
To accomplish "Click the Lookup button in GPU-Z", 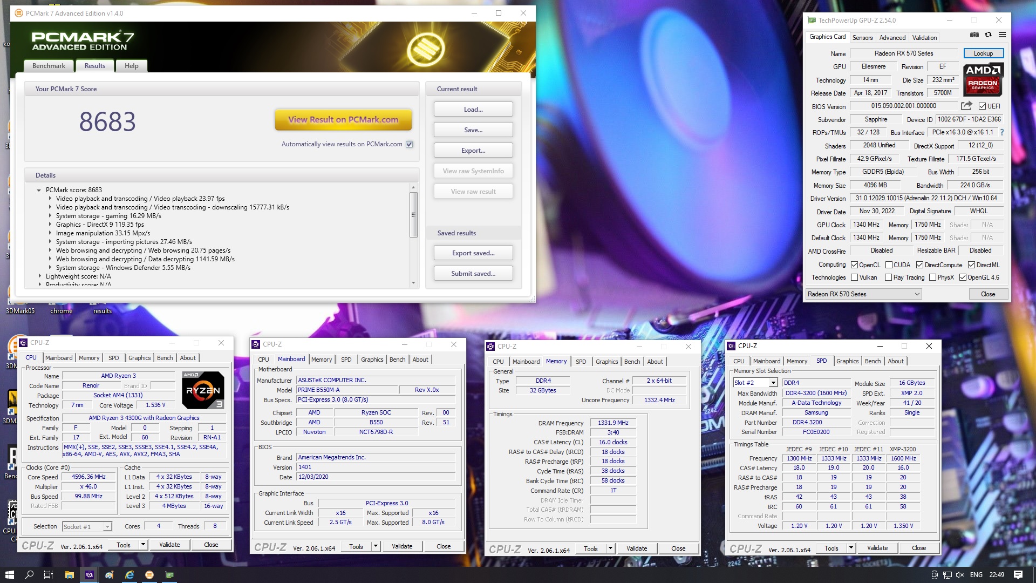I will (983, 53).
